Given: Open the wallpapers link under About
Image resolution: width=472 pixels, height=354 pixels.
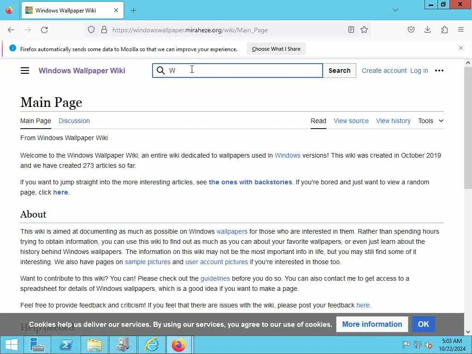Looking at the screenshot, I should tap(232, 231).
